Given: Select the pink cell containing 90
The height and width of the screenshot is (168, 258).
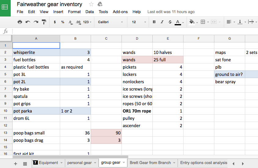Looking at the screenshot, I should [x=106, y=133].
